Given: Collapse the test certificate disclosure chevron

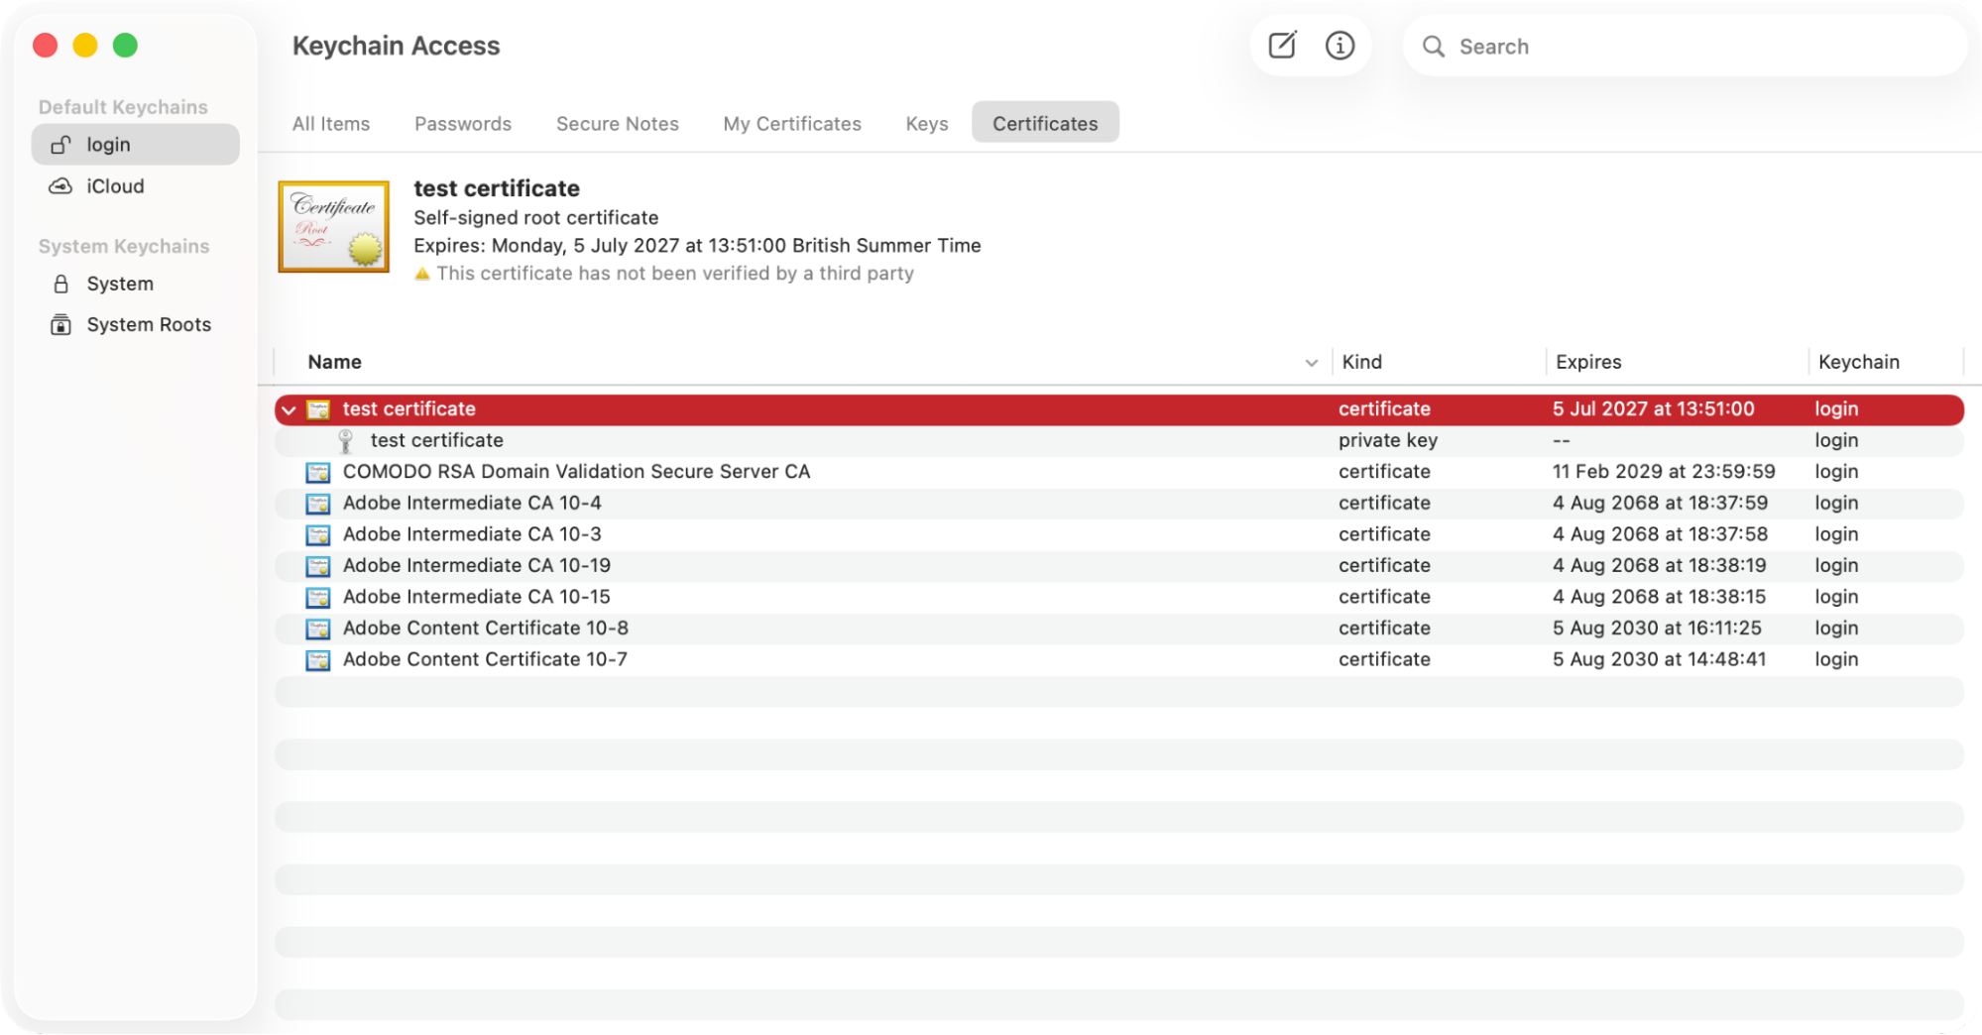Looking at the screenshot, I should pos(289,409).
